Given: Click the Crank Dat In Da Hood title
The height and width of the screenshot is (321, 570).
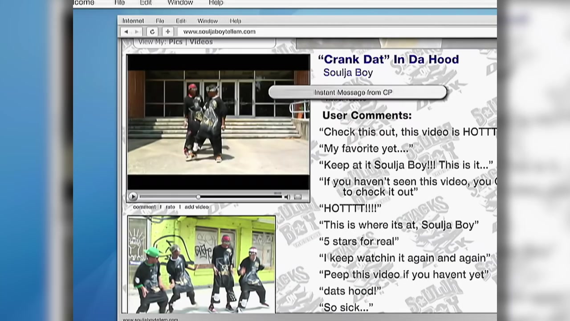Looking at the screenshot, I should point(388,59).
